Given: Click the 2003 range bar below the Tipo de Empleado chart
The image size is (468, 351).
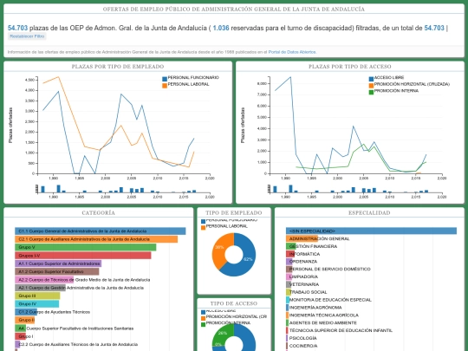Looking at the screenshot, I should (121, 190).
